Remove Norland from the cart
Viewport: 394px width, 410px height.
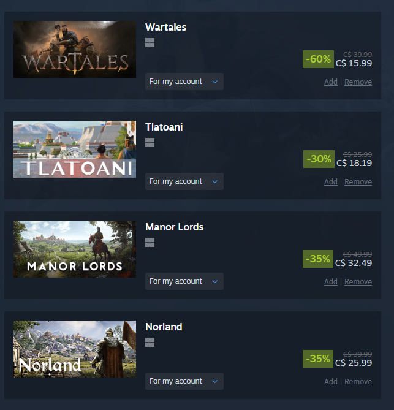pyautogui.click(x=358, y=381)
